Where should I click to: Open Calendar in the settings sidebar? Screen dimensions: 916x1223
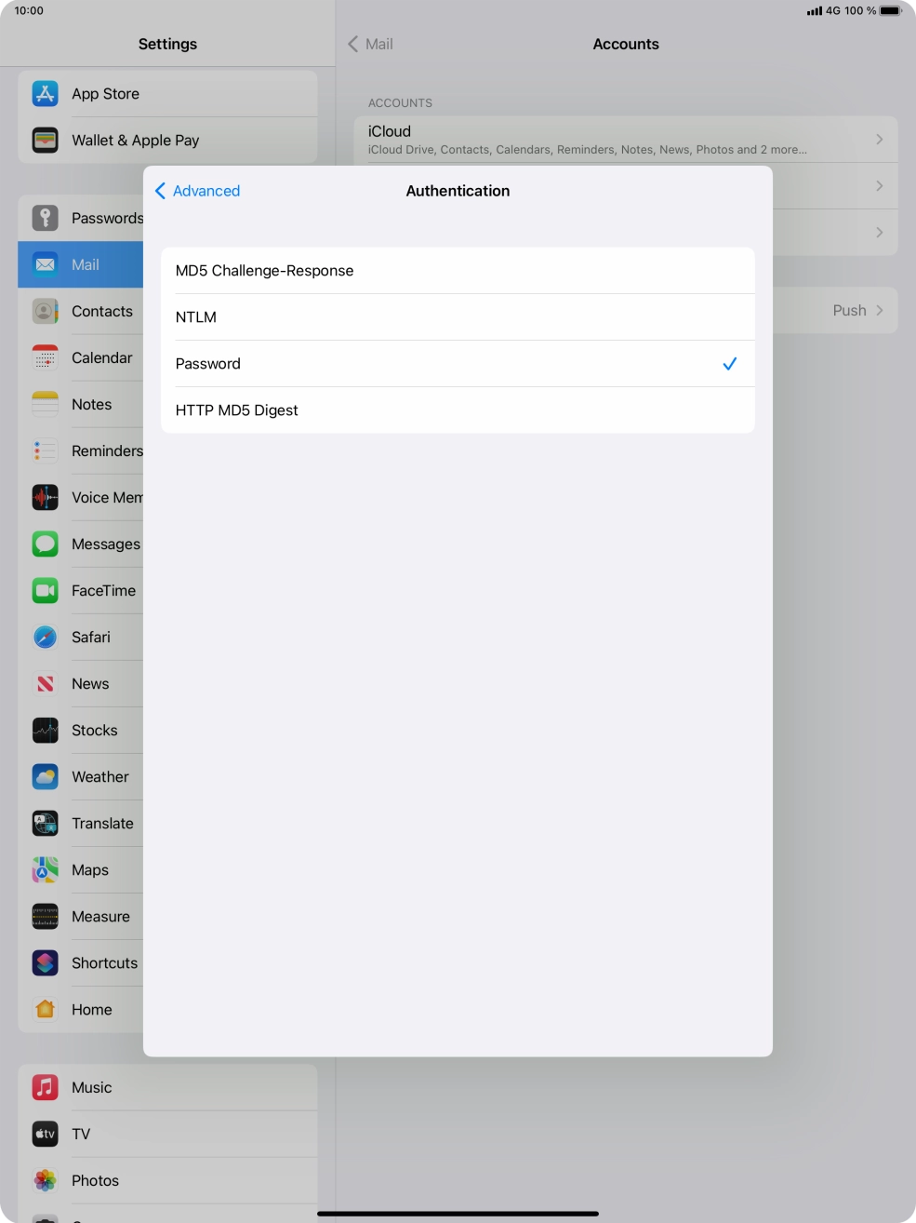tap(101, 358)
